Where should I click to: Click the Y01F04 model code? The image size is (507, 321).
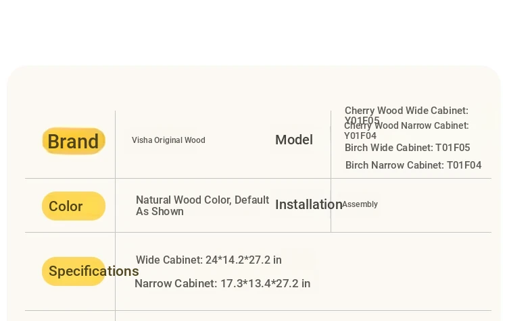[x=360, y=136]
